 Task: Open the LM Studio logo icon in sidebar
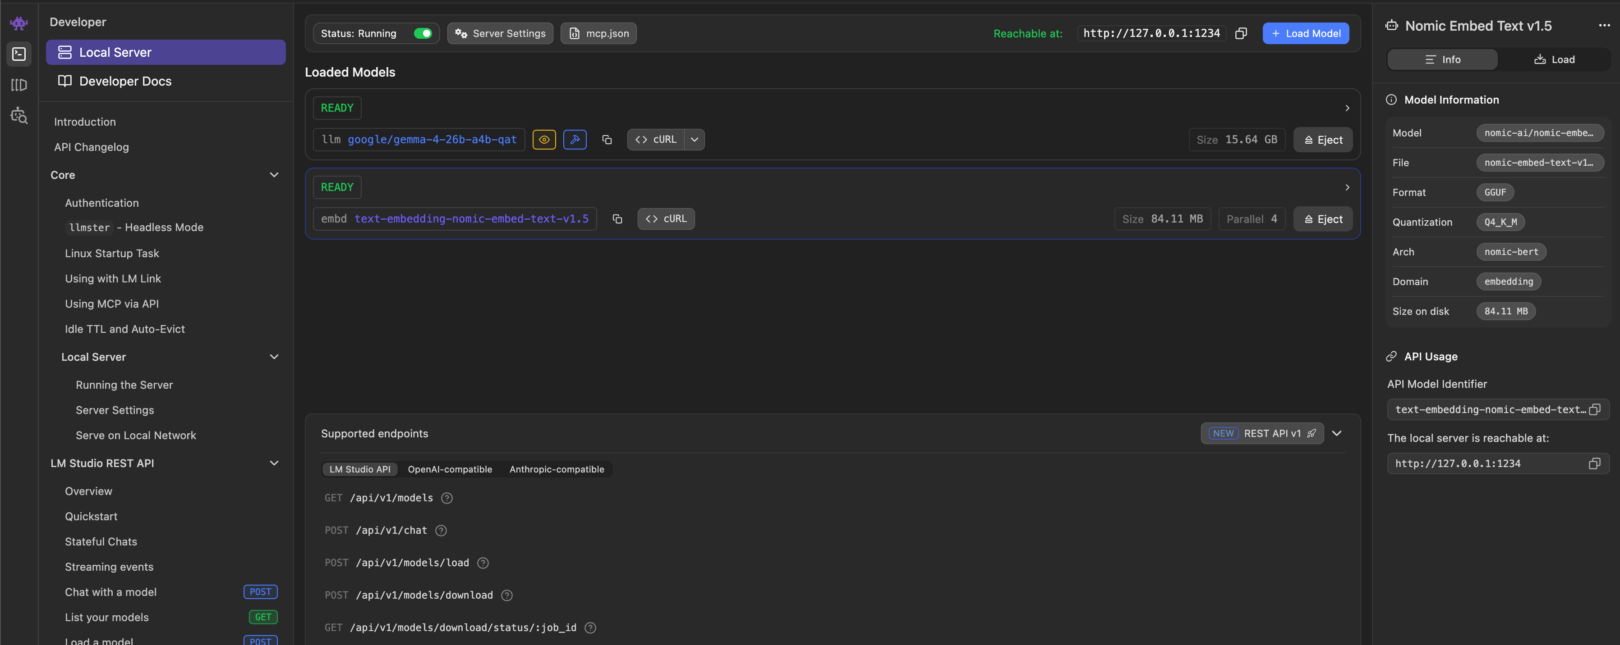tap(19, 23)
